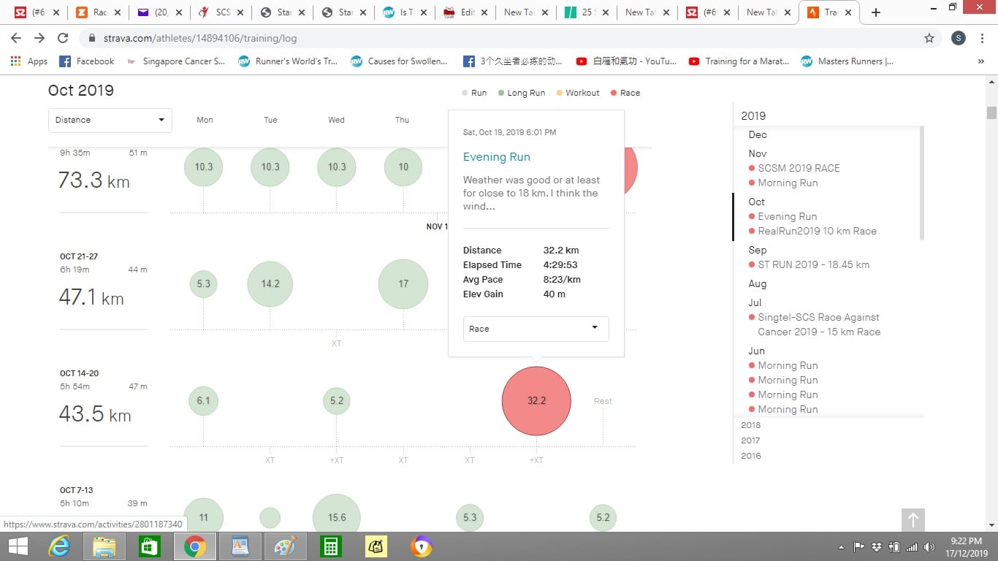The image size is (998, 561).
Task: Open the Windows Start button
Action: click(x=18, y=546)
